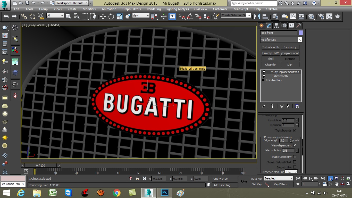Switch to the Create command panel tab
Screen dimensions: 352x198
pyautogui.click(x=262, y=26)
